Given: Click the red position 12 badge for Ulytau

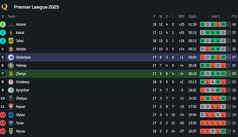Looking at the screenshot, I should click(3, 115).
